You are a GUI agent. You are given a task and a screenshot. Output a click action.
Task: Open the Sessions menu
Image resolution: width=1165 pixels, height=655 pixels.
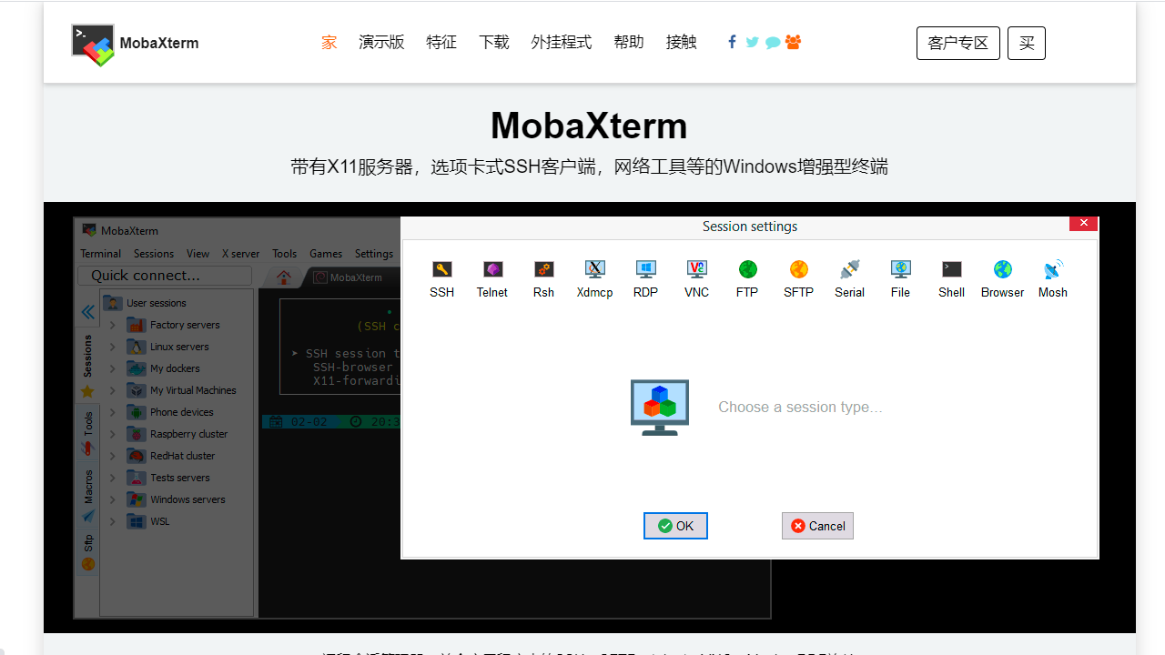tap(153, 254)
